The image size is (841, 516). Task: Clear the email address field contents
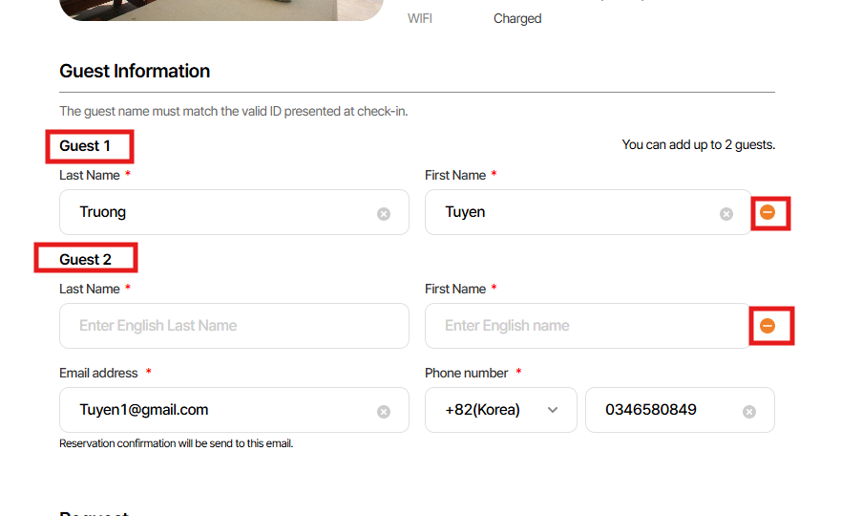click(x=384, y=412)
